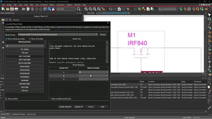Save the design with floppy icon
Screen dimensions: 212x119
click(12, 9)
